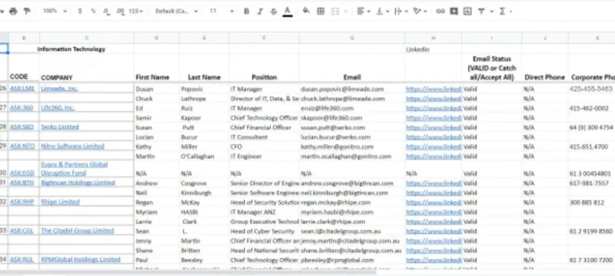Screen dimensions: 615x276
Task: Click the Create a filter funnel icon
Action: (x=481, y=11)
